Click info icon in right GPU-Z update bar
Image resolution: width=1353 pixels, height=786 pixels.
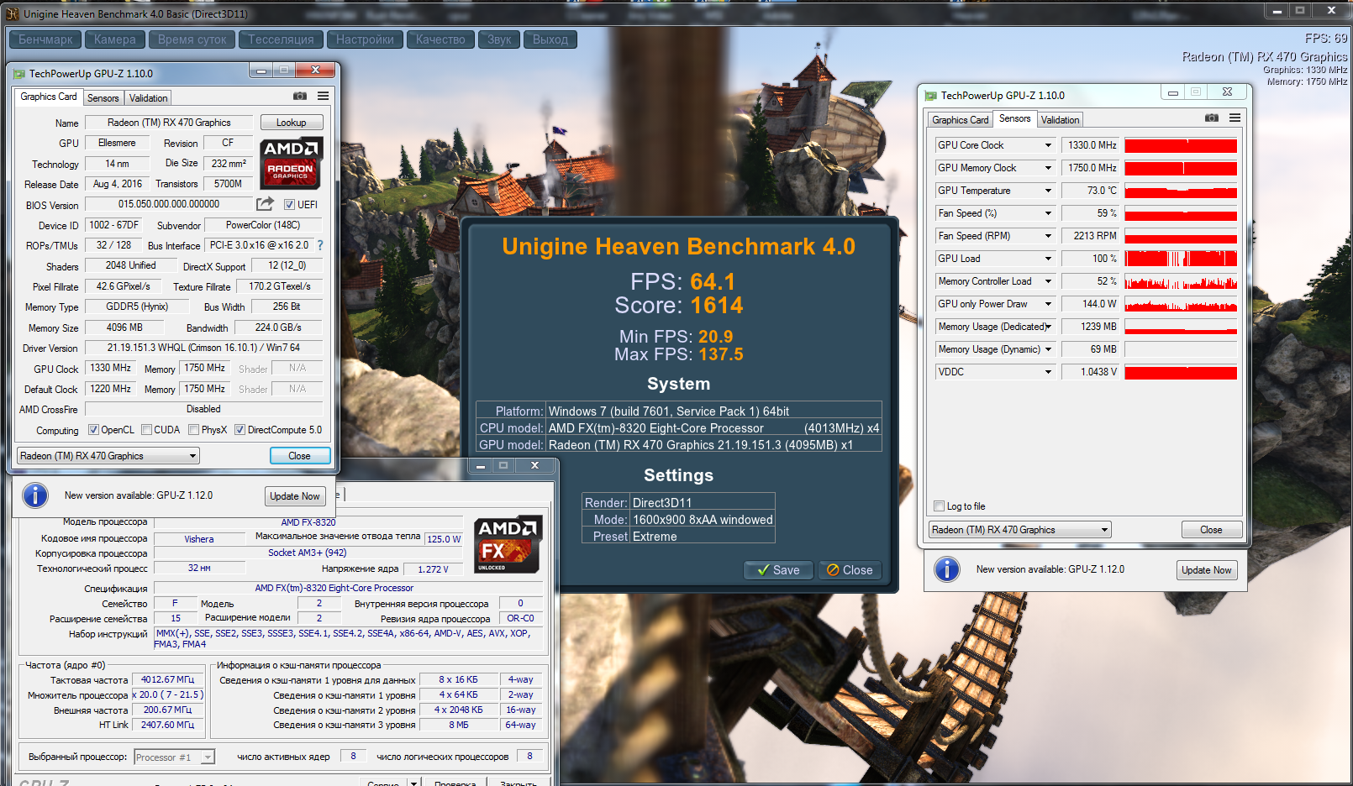tap(947, 569)
